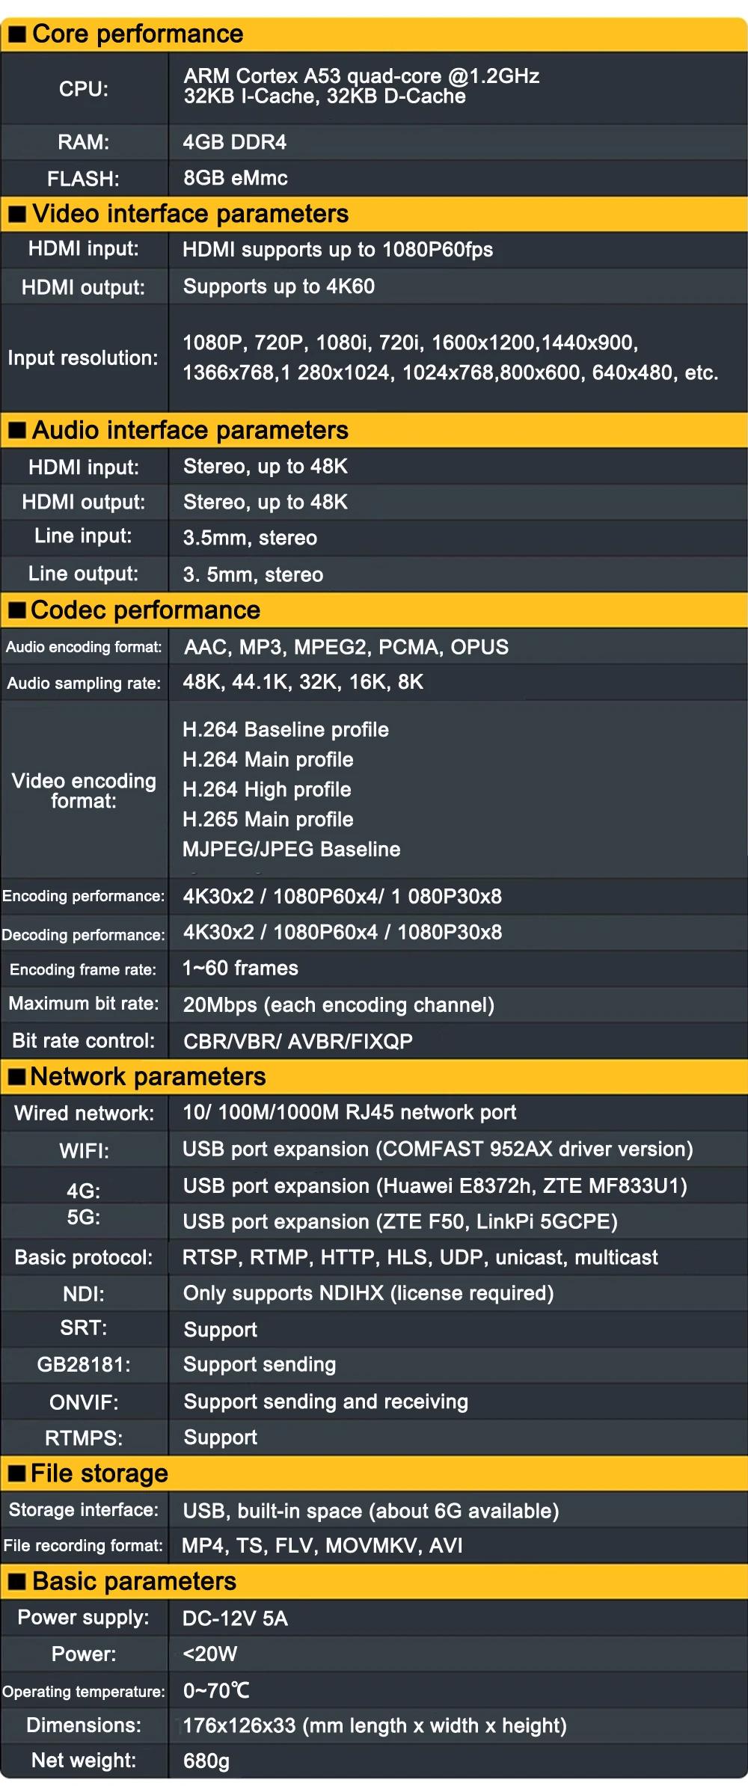Click the square bullet next to Video interface parameters
The image size is (748, 1786).
[x=17, y=215]
